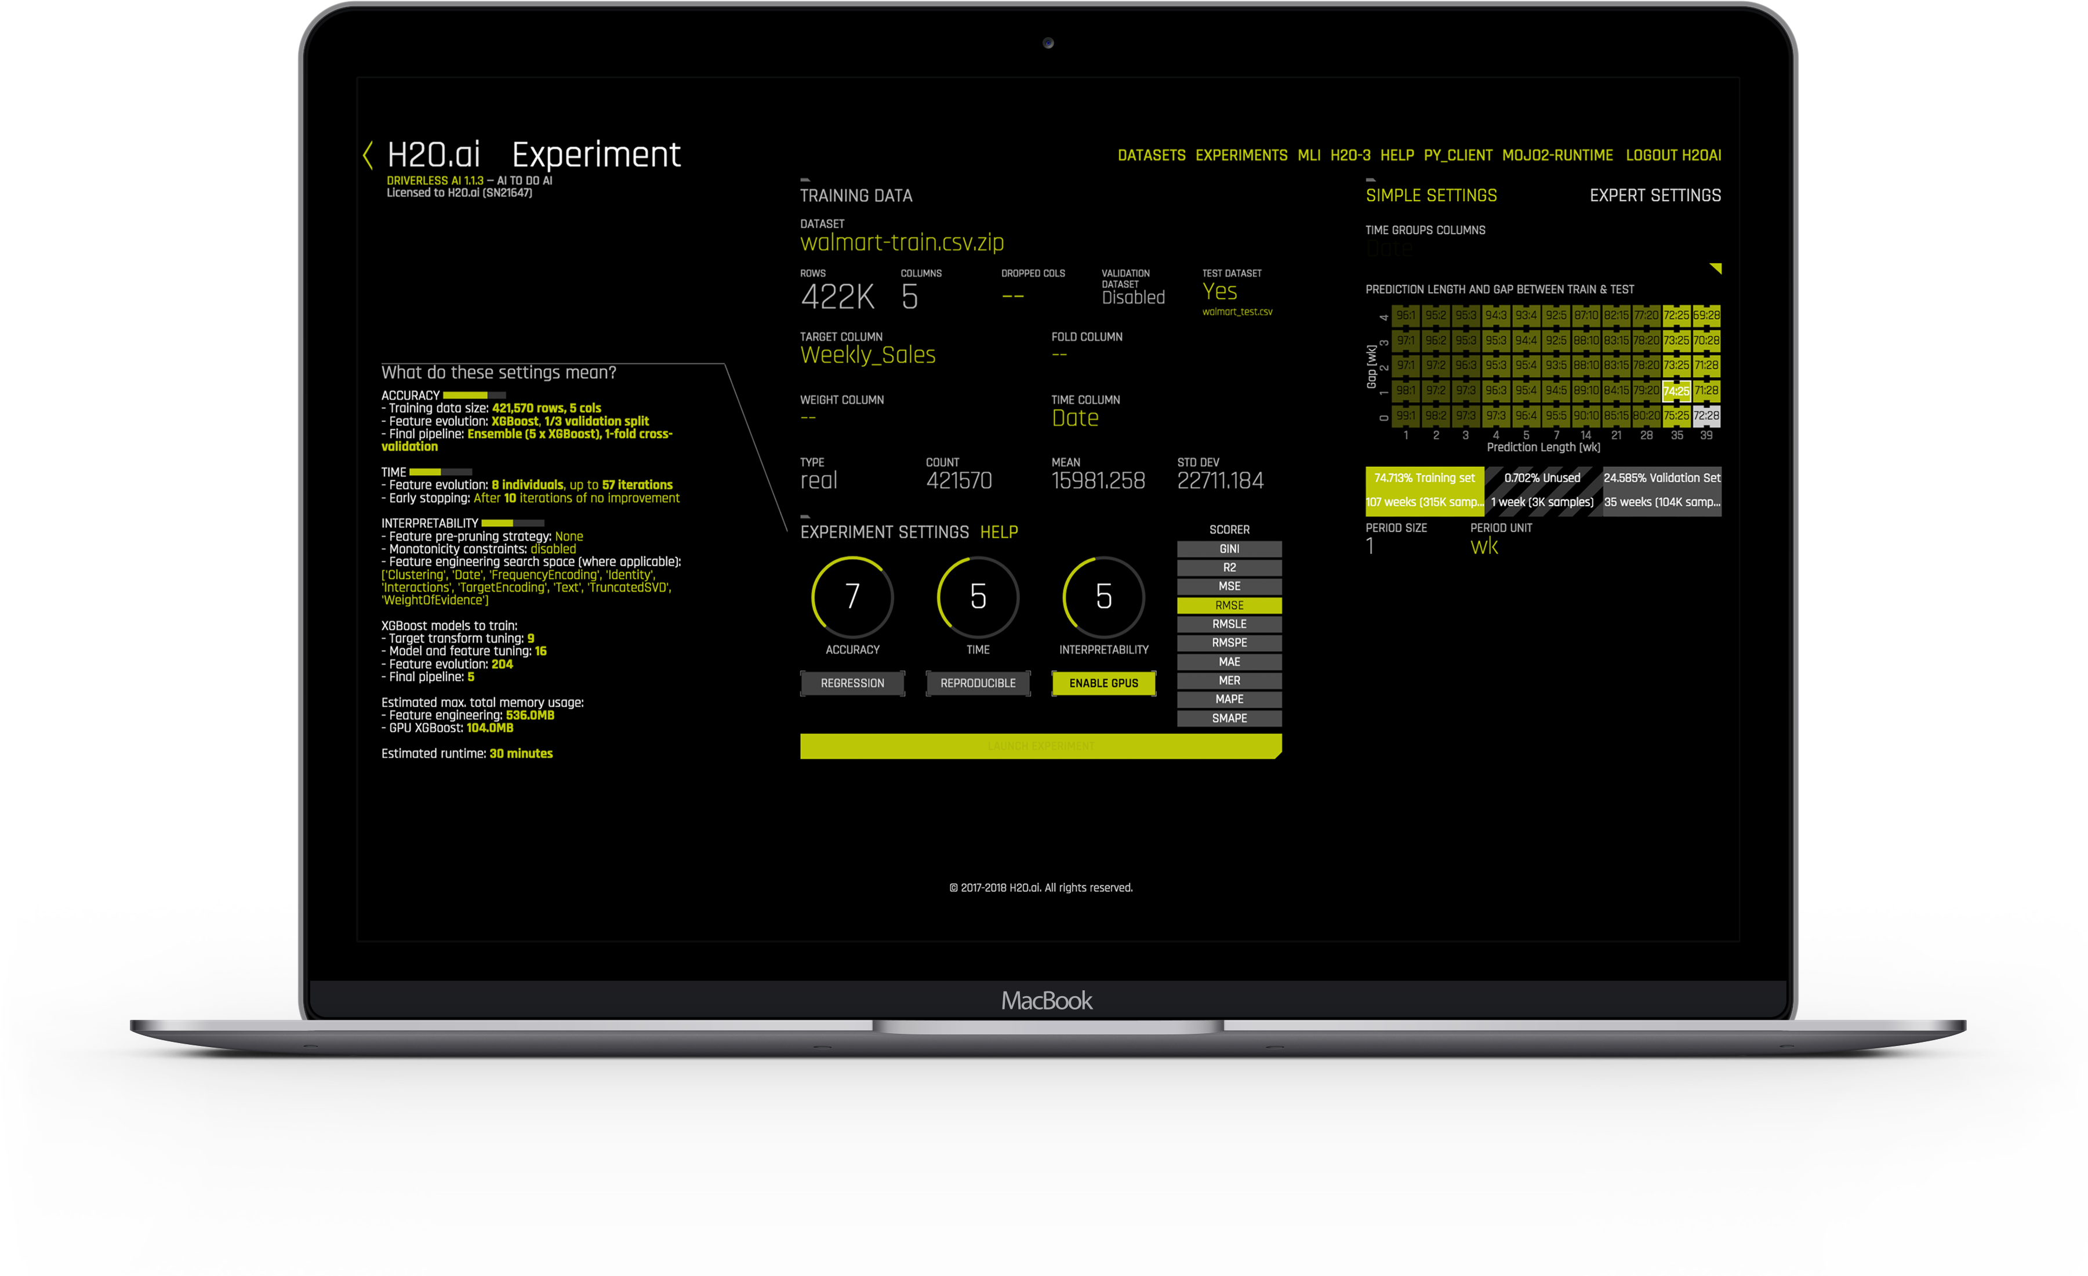The height and width of the screenshot is (1276, 2088).
Task: Click the Period Size value 1
Action: click(1370, 547)
